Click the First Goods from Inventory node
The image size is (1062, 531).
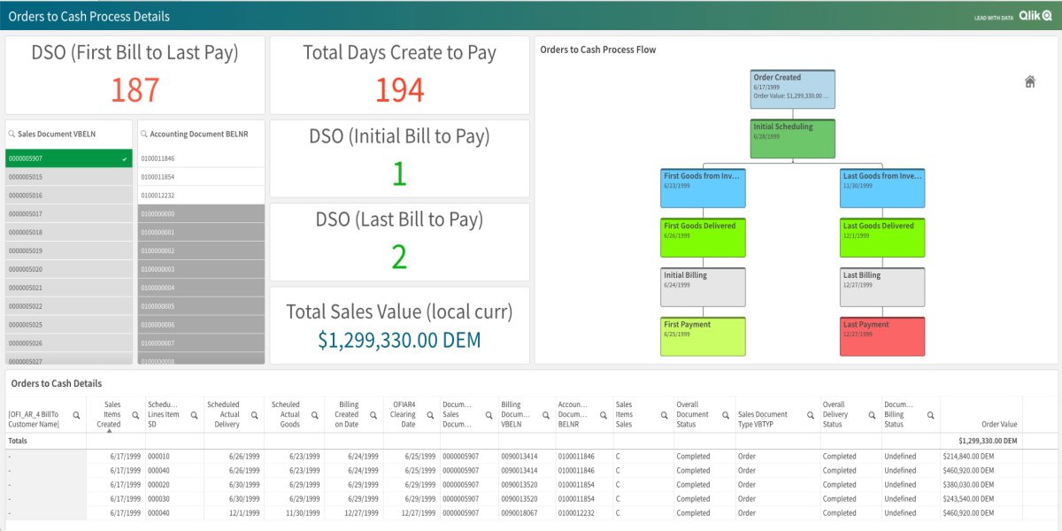point(704,189)
